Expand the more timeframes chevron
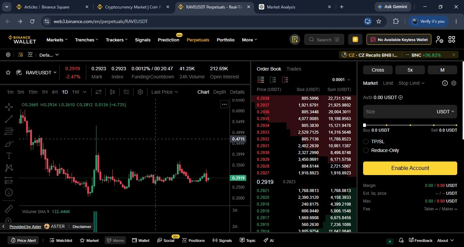The height and width of the screenshot is (247, 464). pos(85,92)
